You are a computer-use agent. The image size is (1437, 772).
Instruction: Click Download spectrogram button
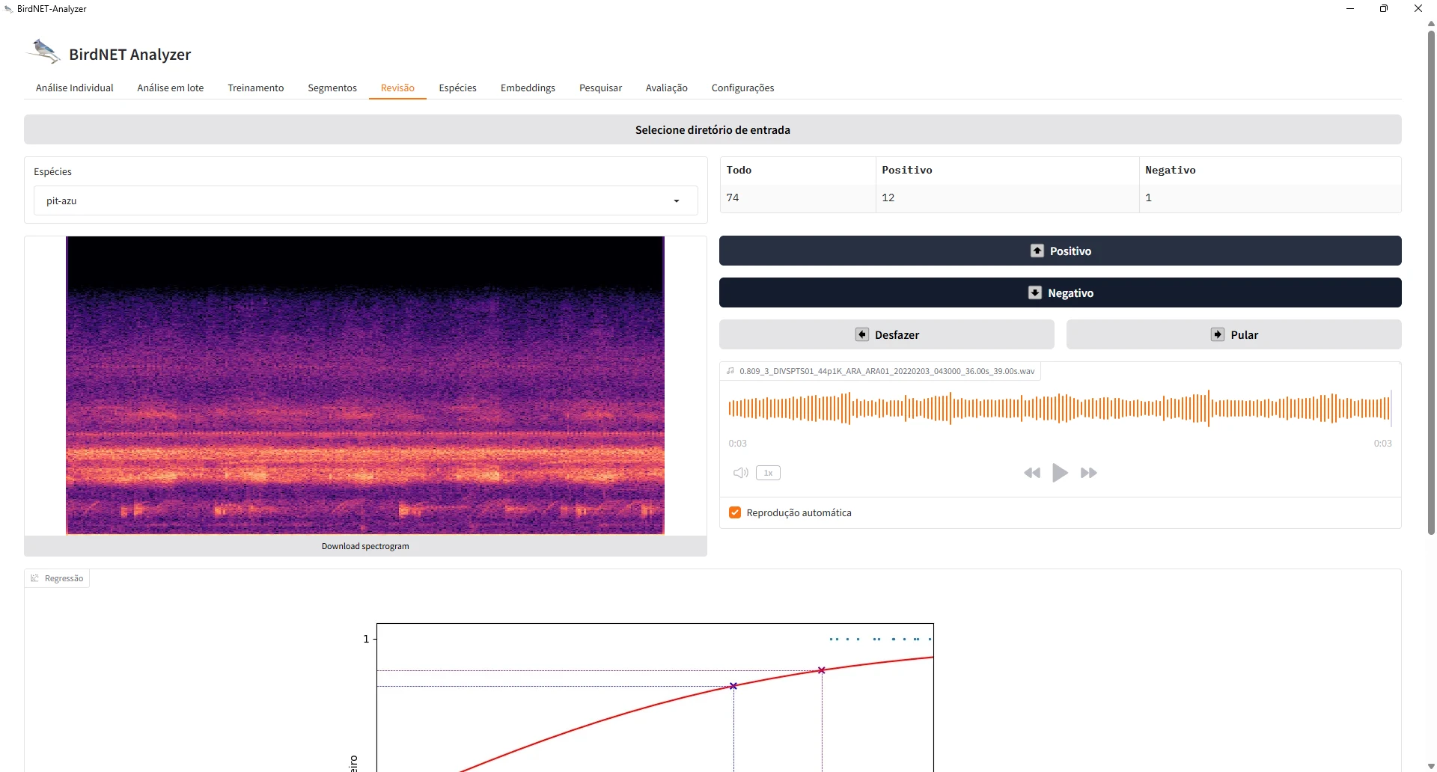(x=365, y=546)
